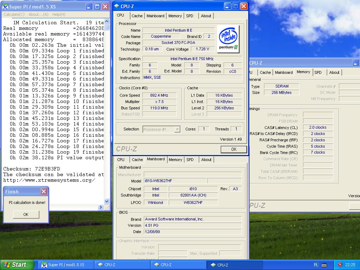
Task: Click the Super PI horizontal scroll right arrow
Action: click(100, 207)
